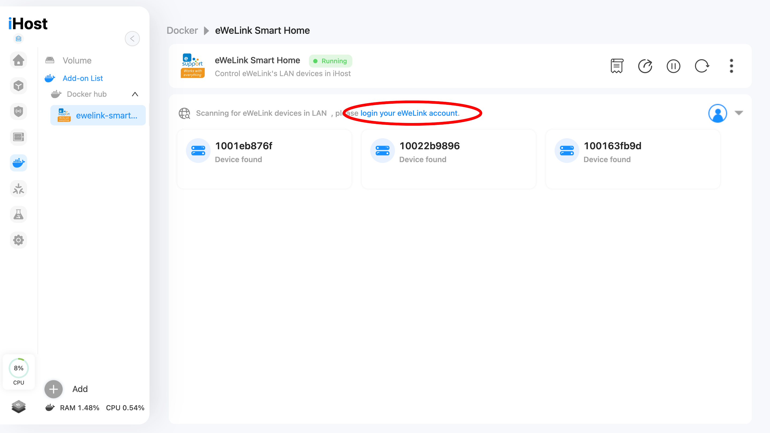The width and height of the screenshot is (770, 433).
Task: Click the Docker whale icon beside RAM stats
Action: [50, 407]
